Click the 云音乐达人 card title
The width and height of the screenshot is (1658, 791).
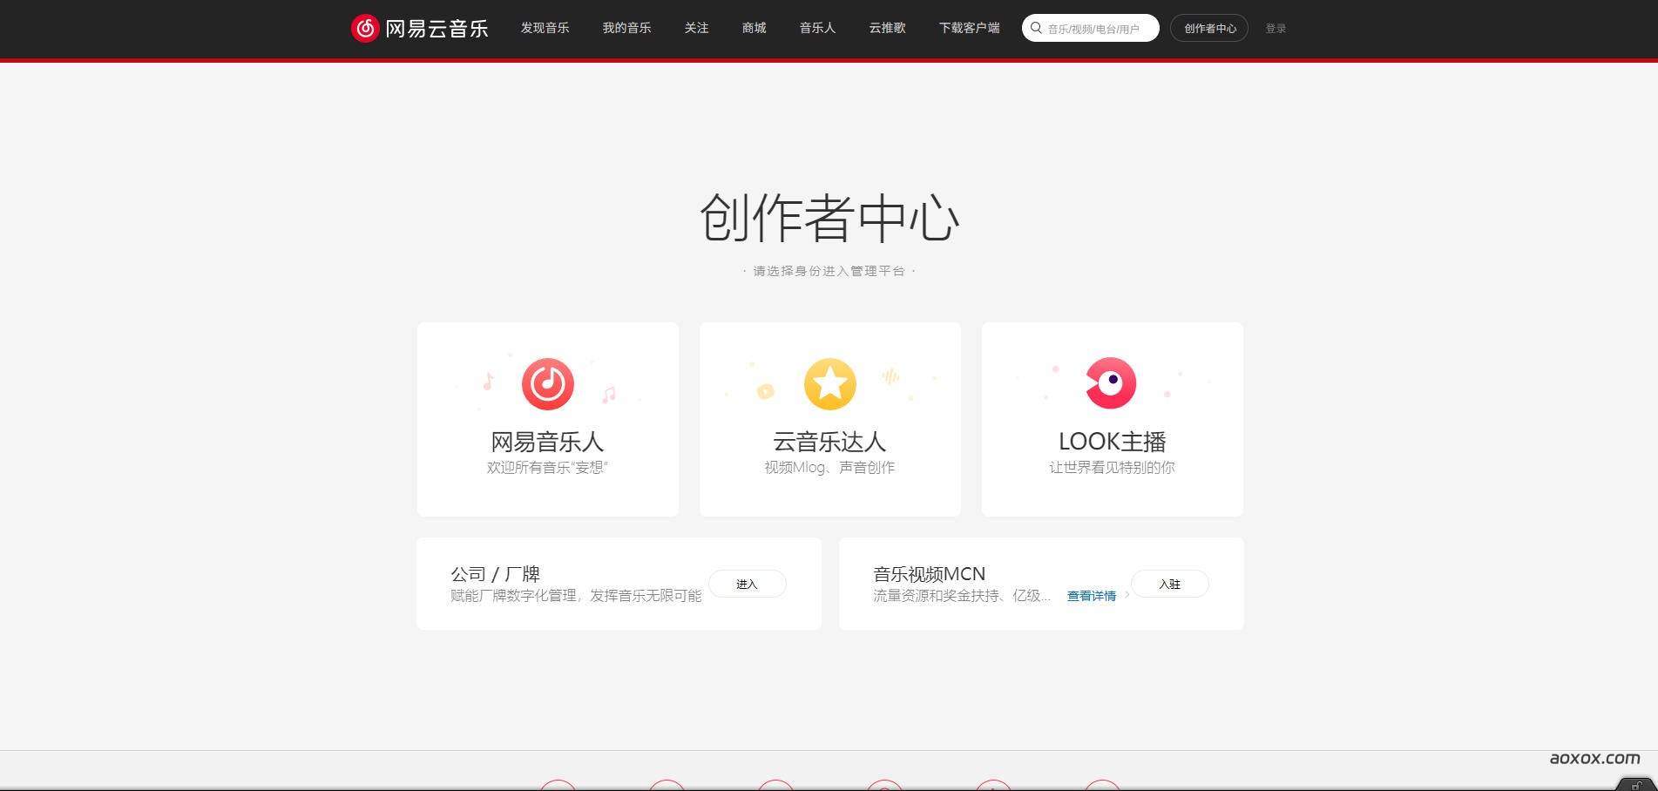[x=830, y=442]
